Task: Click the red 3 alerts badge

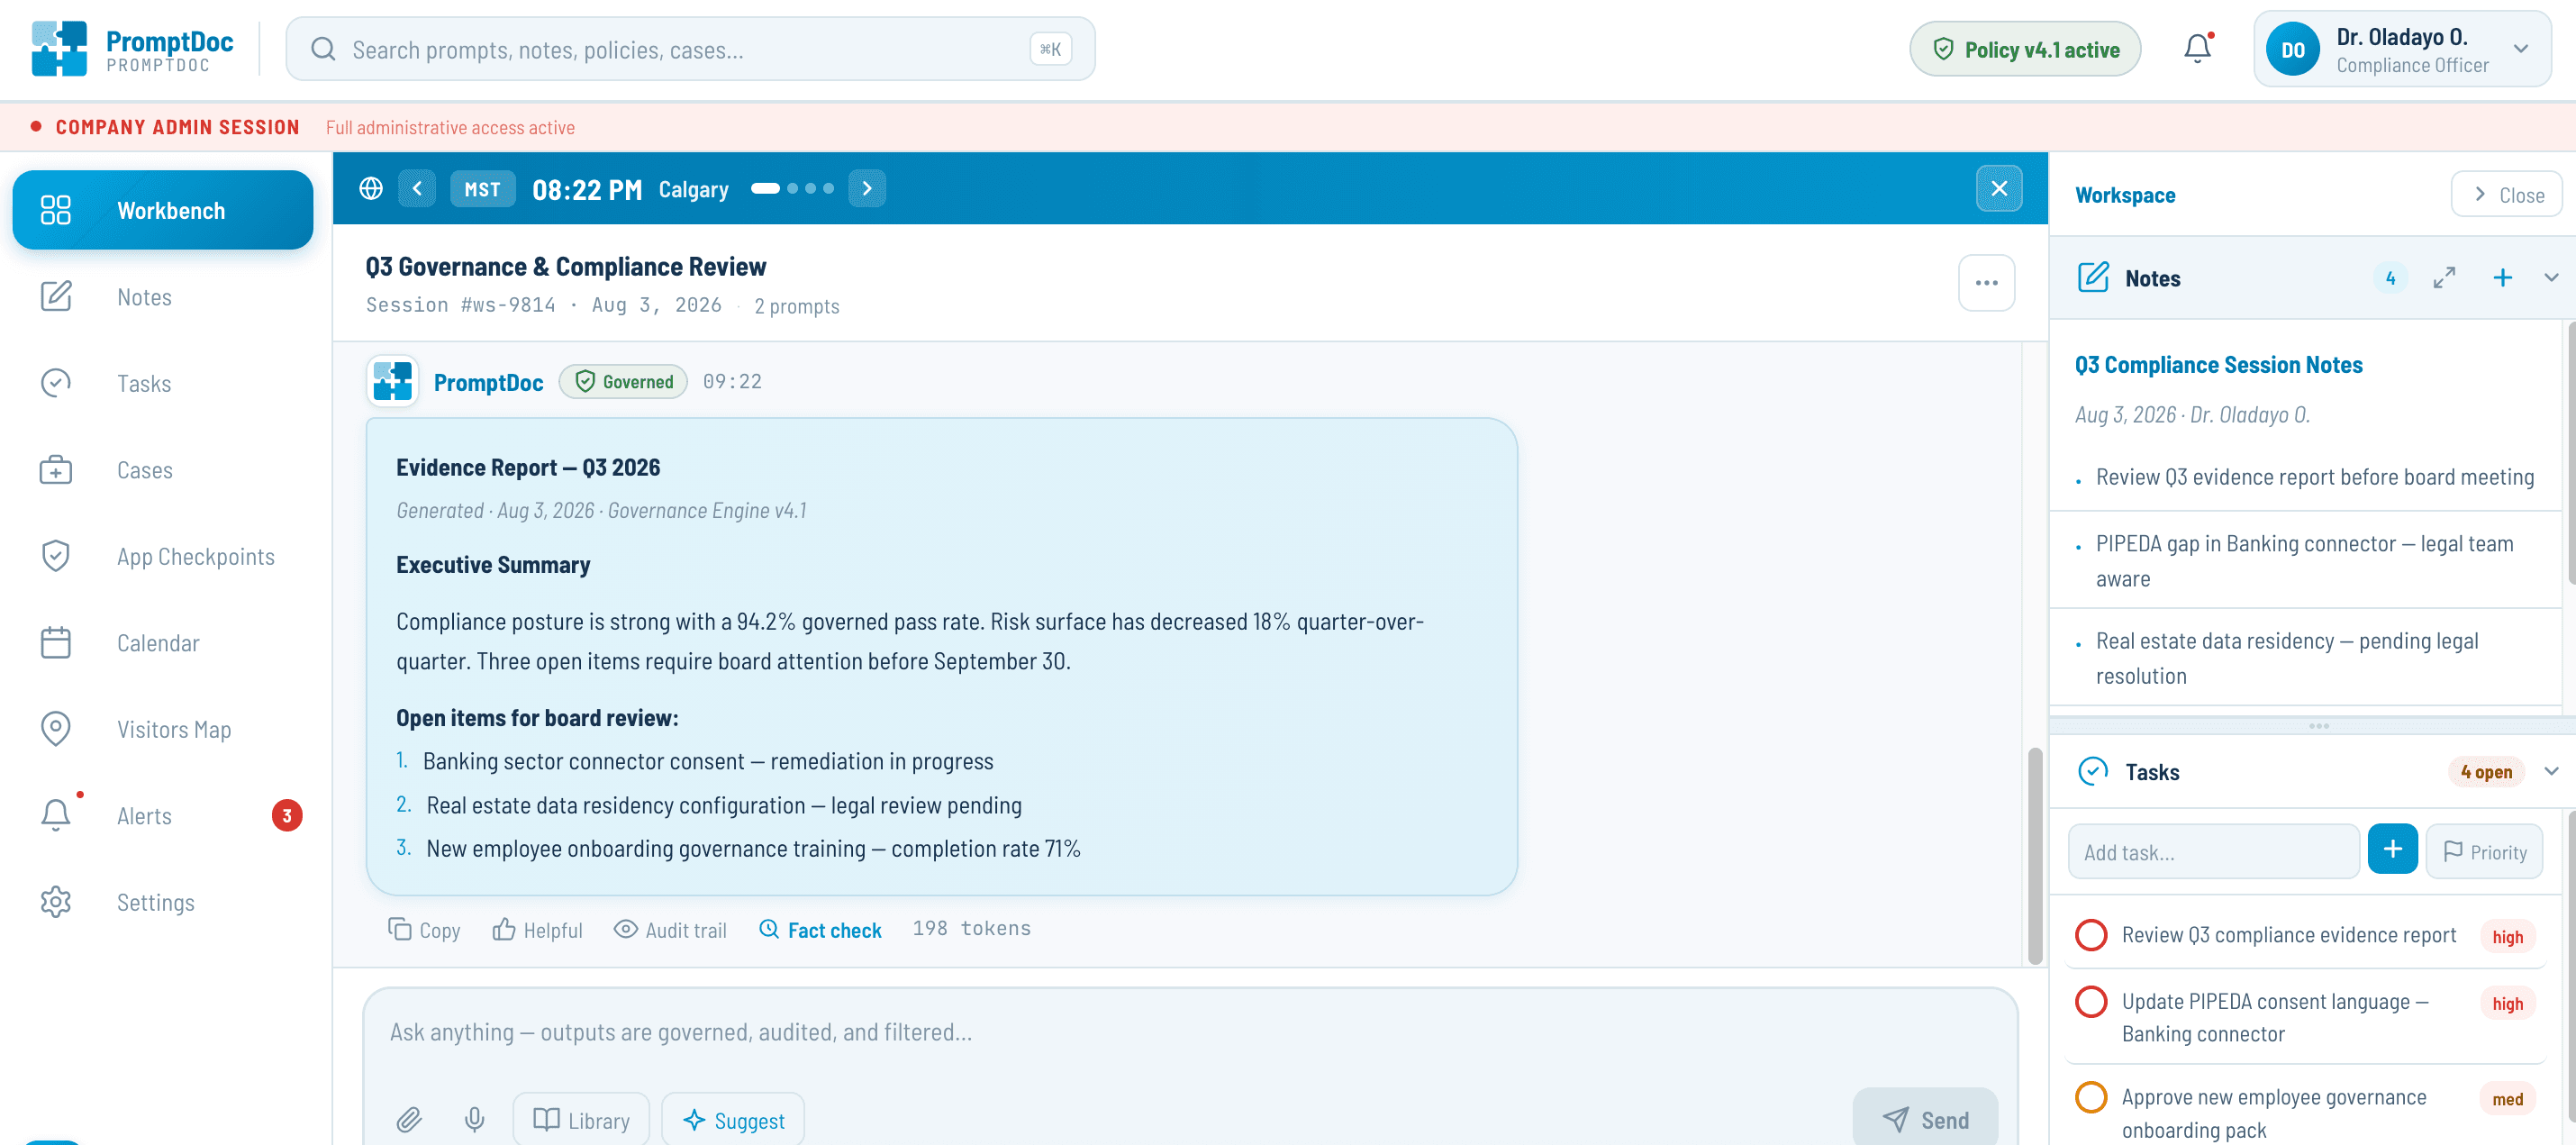Action: (287, 816)
